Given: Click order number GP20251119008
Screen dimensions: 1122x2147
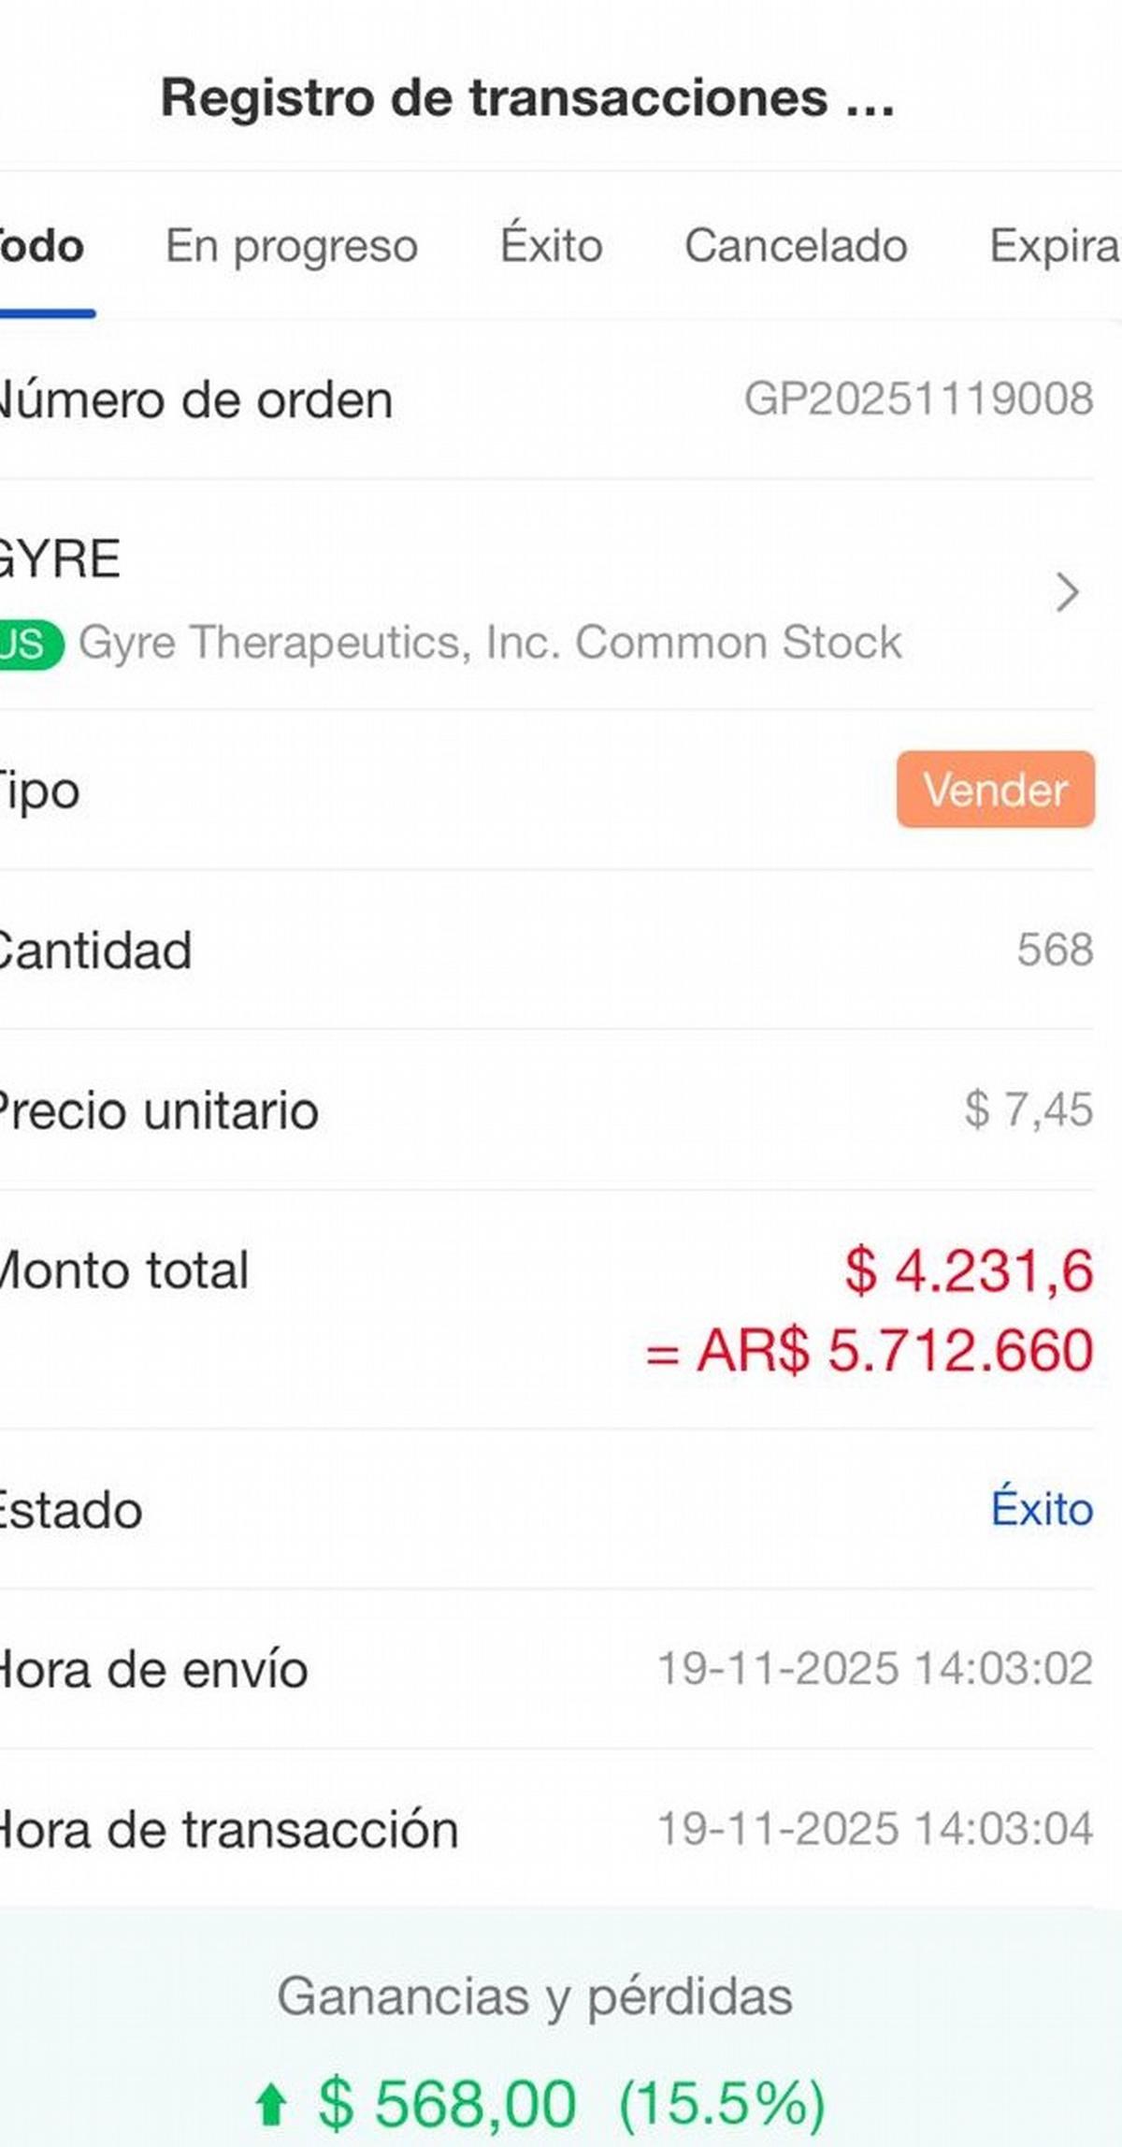Looking at the screenshot, I should point(918,399).
